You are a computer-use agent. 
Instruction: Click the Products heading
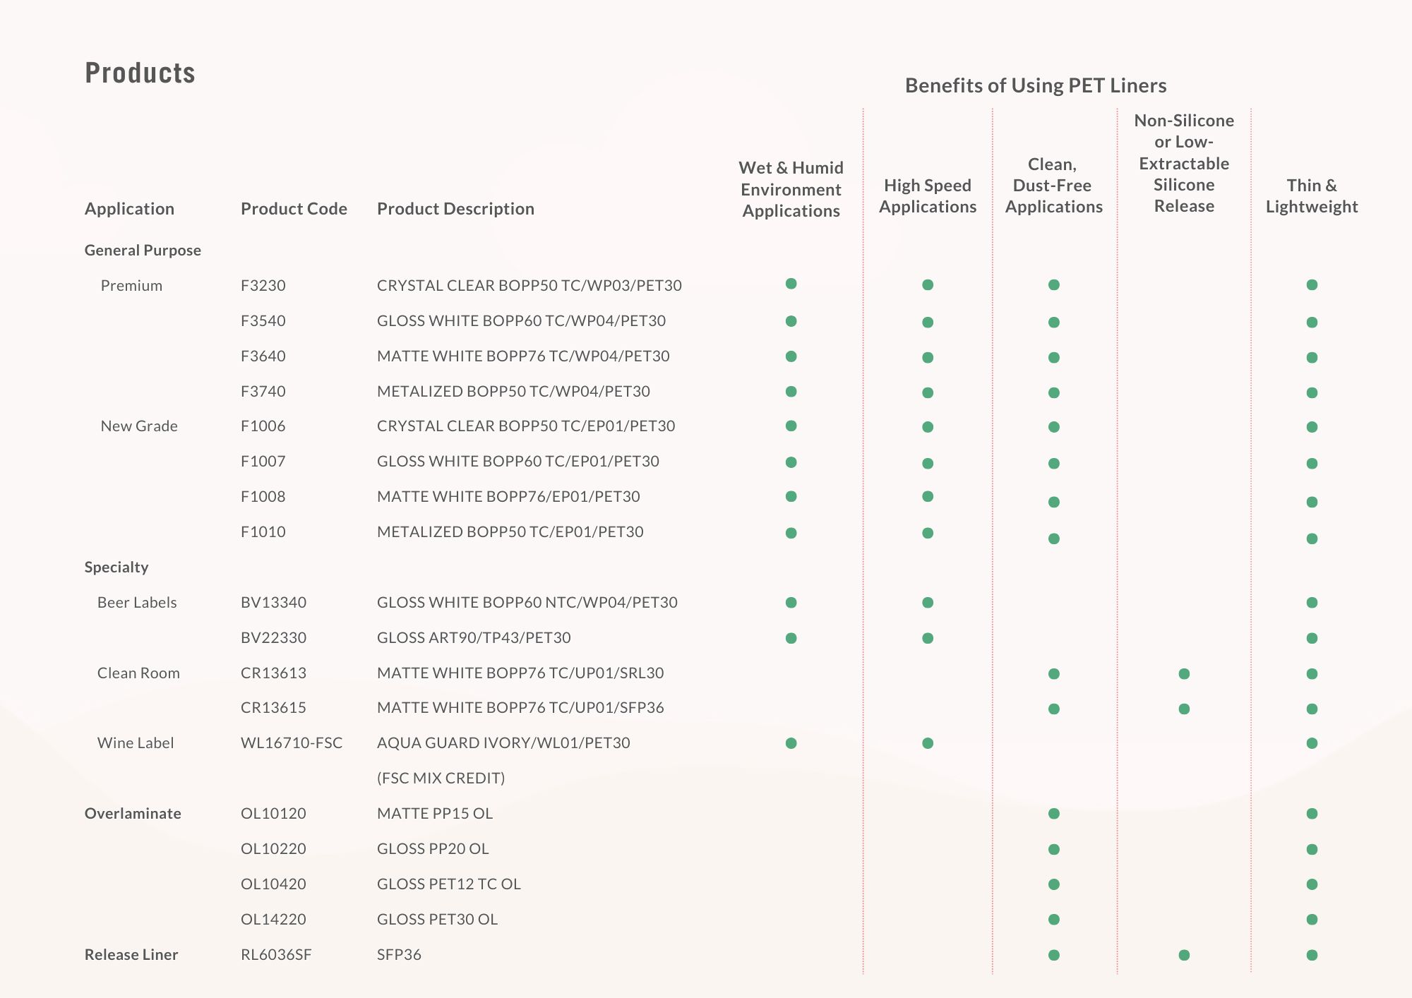(140, 73)
